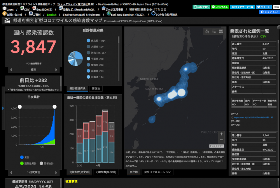Open the basemap gallery grid icon
280x188 pixels.
point(221,32)
